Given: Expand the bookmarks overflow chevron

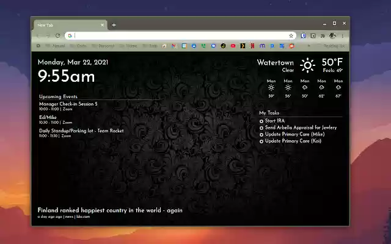Looking at the screenshot, I should (x=309, y=46).
